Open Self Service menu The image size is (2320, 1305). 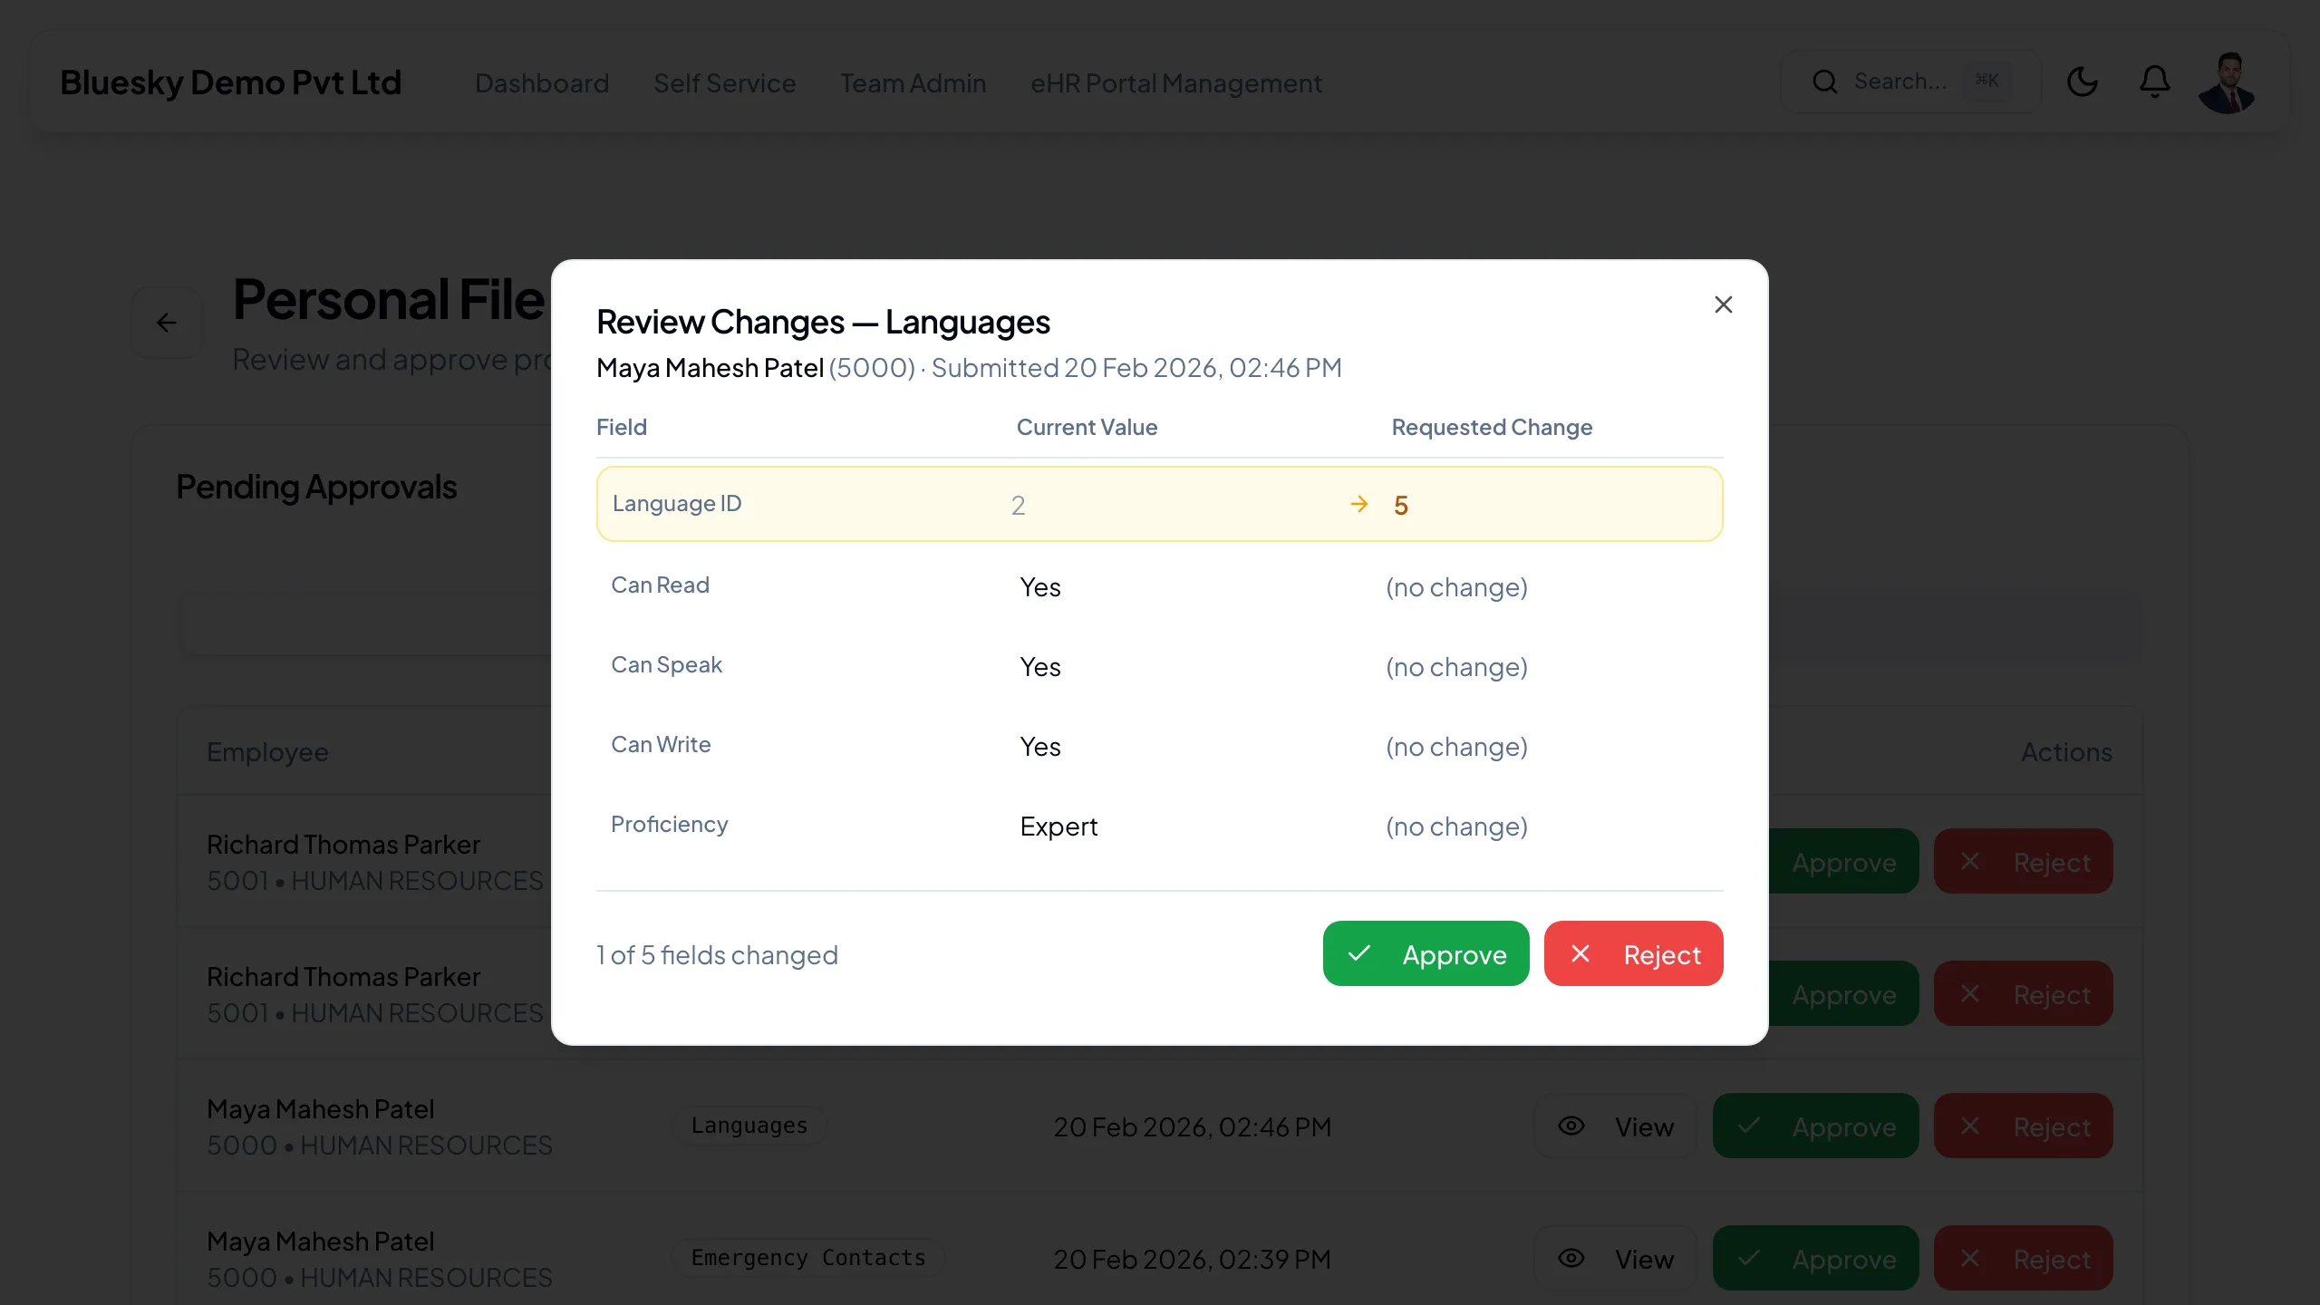724,82
